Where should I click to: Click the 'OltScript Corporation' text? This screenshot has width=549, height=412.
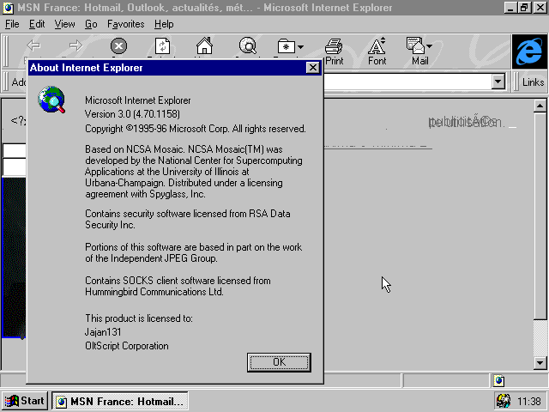127,346
